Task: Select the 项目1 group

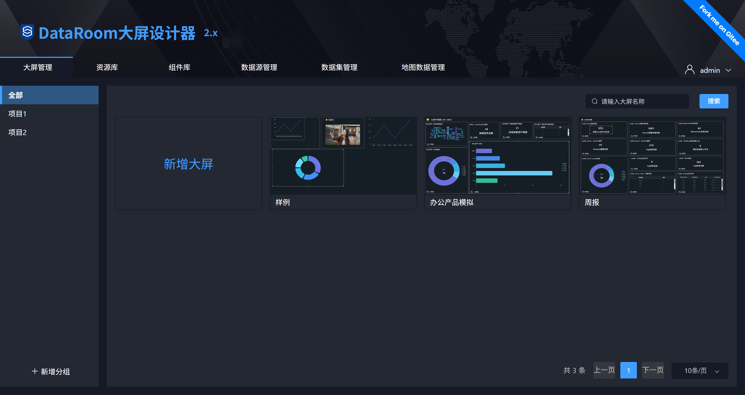Action: click(17, 114)
